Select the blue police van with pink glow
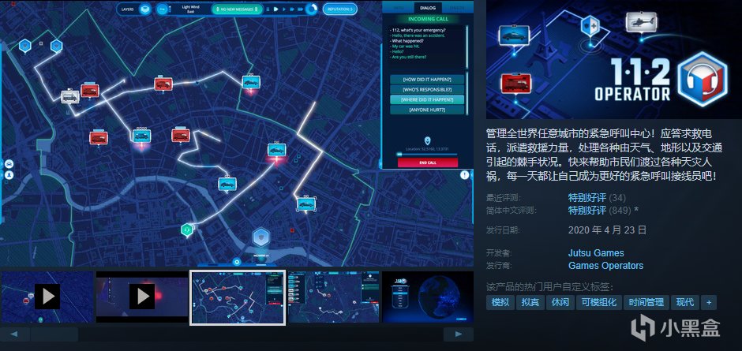 pyautogui.click(x=141, y=136)
